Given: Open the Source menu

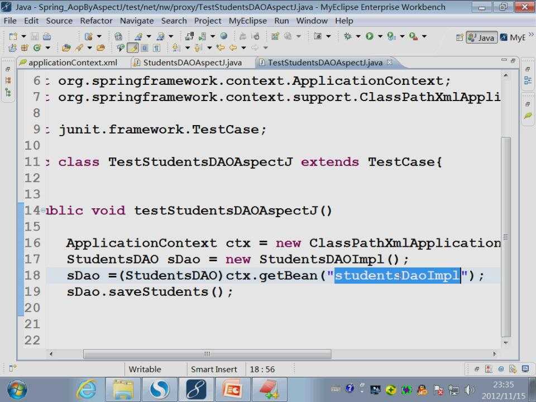Looking at the screenshot, I should click(x=59, y=21).
